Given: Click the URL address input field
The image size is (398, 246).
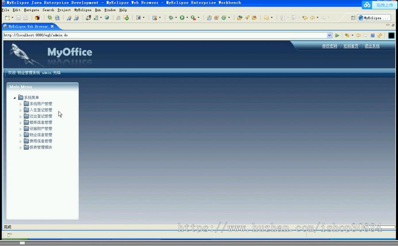Looking at the screenshot, I should pyautogui.click(x=165, y=35).
